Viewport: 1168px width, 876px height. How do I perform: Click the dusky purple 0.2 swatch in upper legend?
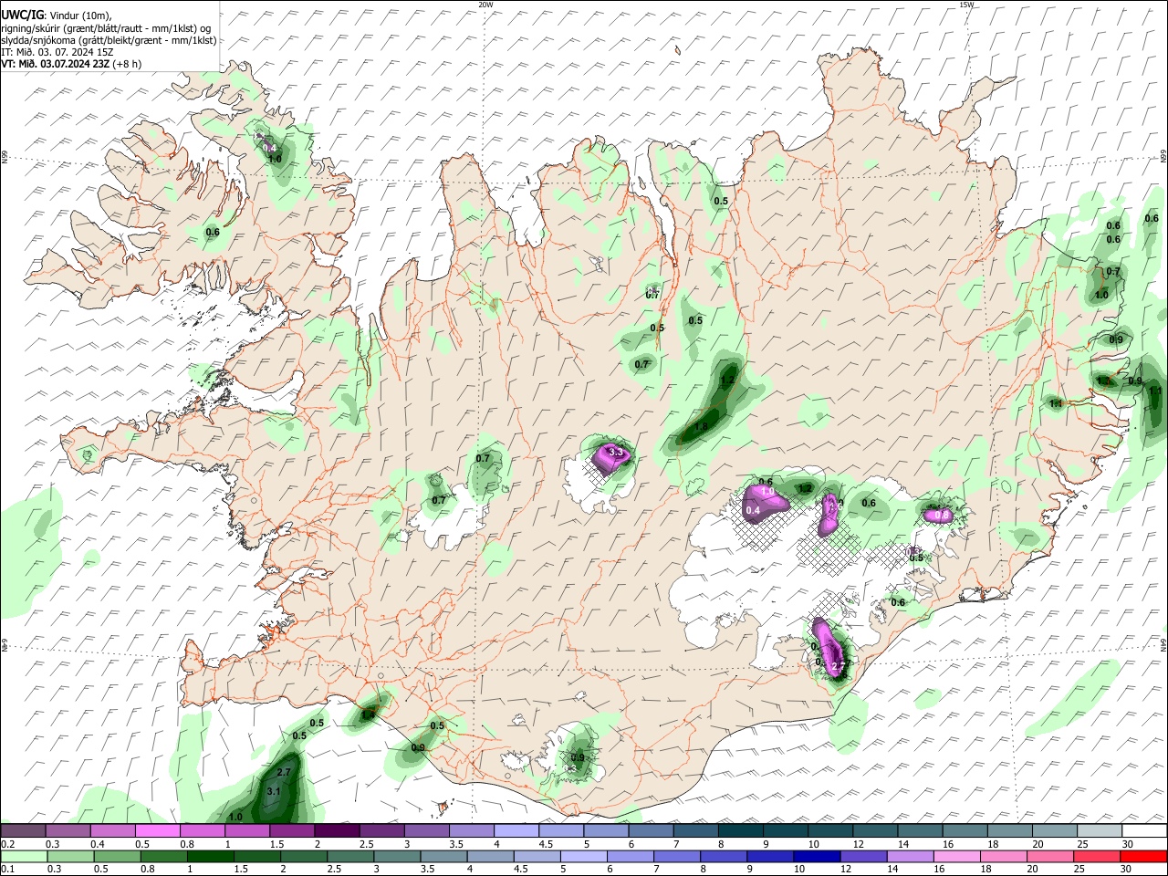click(x=24, y=831)
